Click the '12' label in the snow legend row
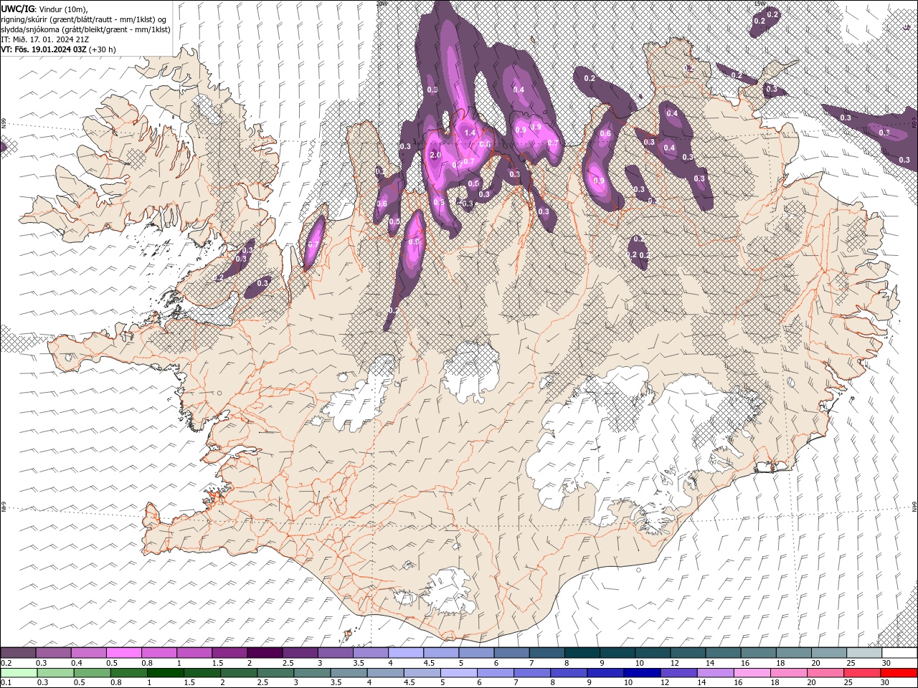The width and height of the screenshot is (918, 688). (x=674, y=663)
